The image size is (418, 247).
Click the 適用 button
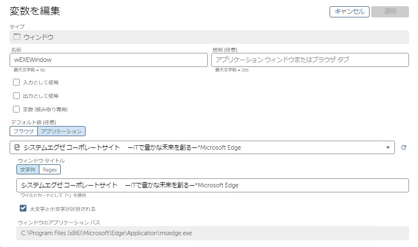coord(390,12)
